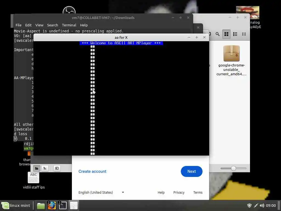Hide the file manager sidebar
This screenshot has width=281, height=211.
(57, 168)
